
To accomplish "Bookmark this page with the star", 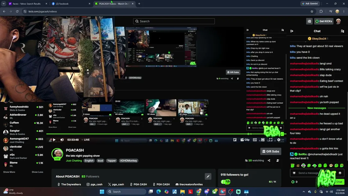I will 312,11.
